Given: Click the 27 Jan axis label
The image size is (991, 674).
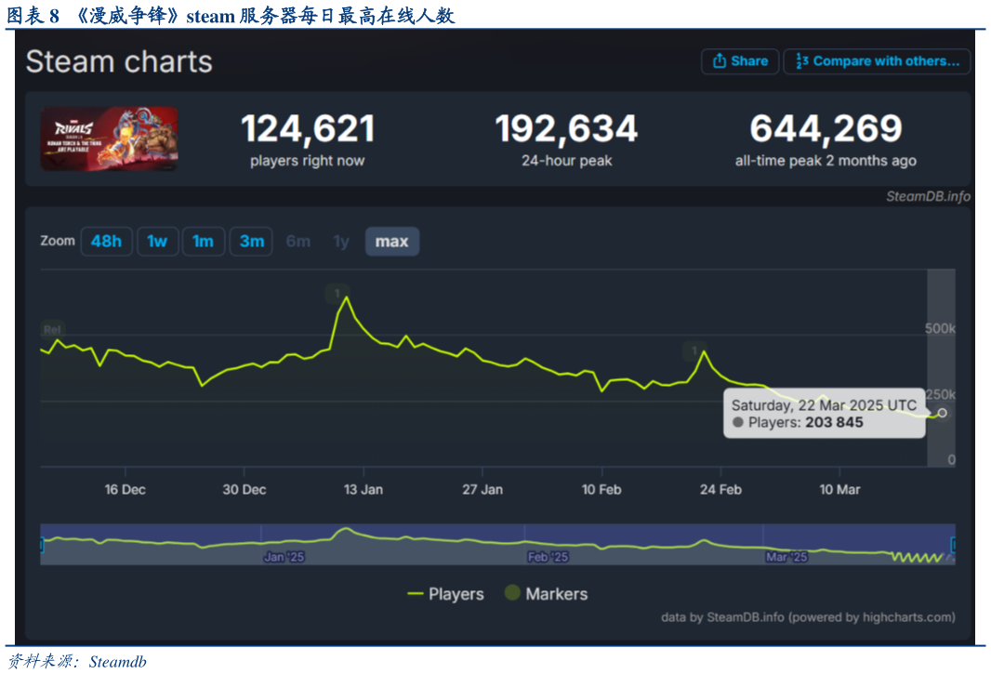Looking at the screenshot, I should 482,489.
